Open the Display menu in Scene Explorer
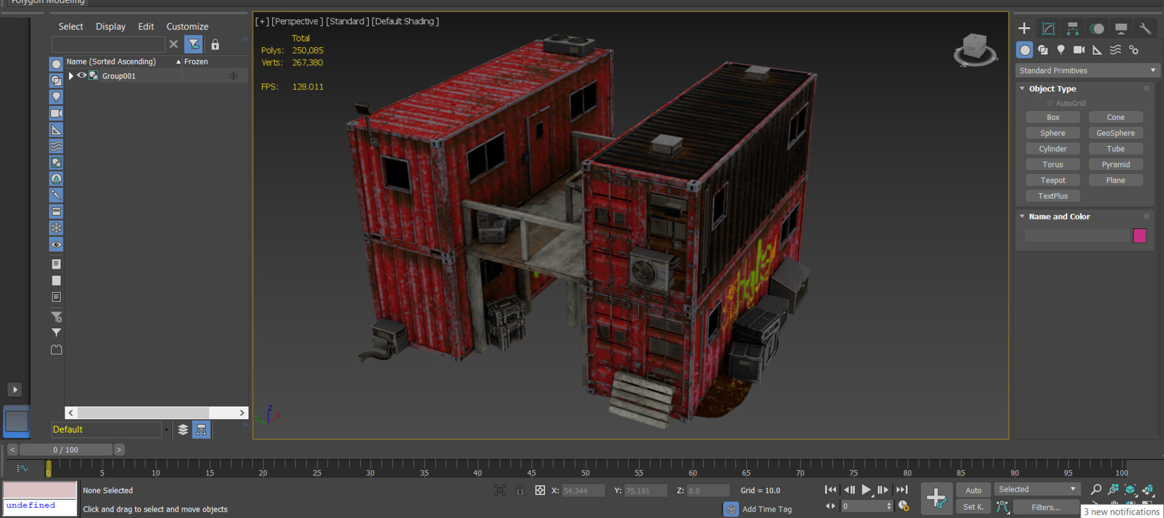Screen dimensions: 1164x518 click(x=111, y=26)
